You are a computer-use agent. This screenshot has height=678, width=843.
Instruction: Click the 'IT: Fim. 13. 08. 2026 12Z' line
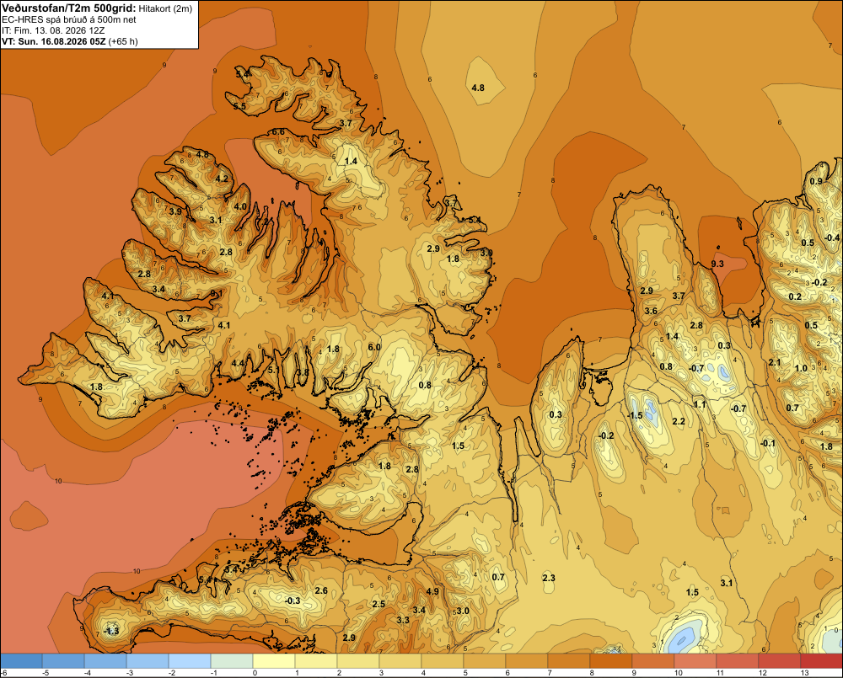(x=53, y=30)
